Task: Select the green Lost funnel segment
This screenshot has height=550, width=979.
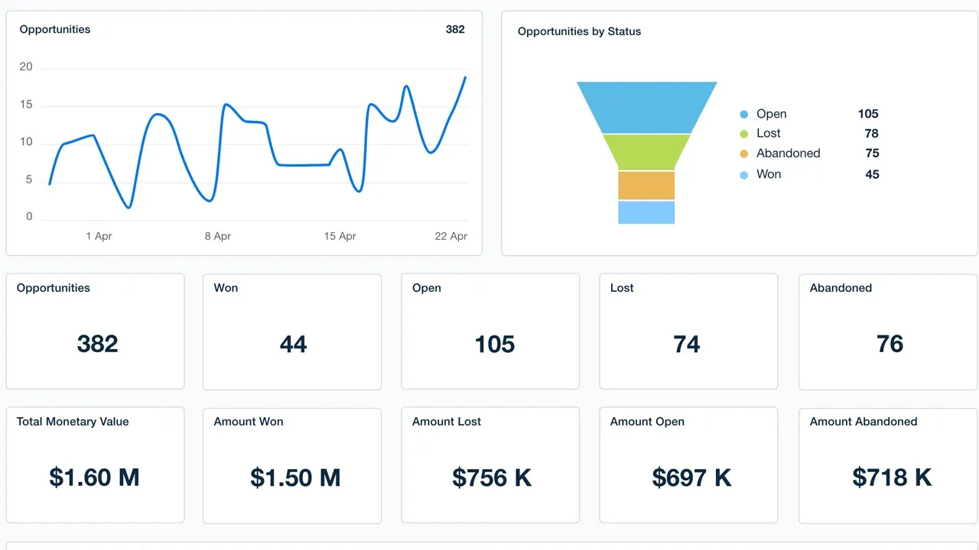Action: coord(646,151)
